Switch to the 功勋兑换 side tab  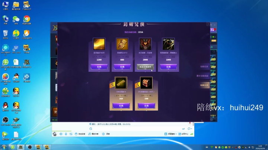pyautogui.click(x=204, y=85)
